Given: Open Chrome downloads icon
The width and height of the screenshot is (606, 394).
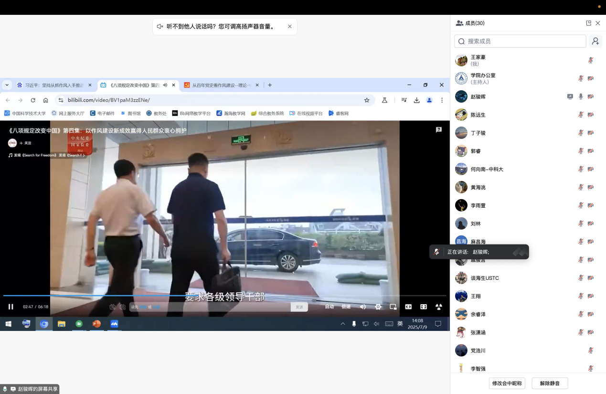Looking at the screenshot, I should tap(416, 100).
